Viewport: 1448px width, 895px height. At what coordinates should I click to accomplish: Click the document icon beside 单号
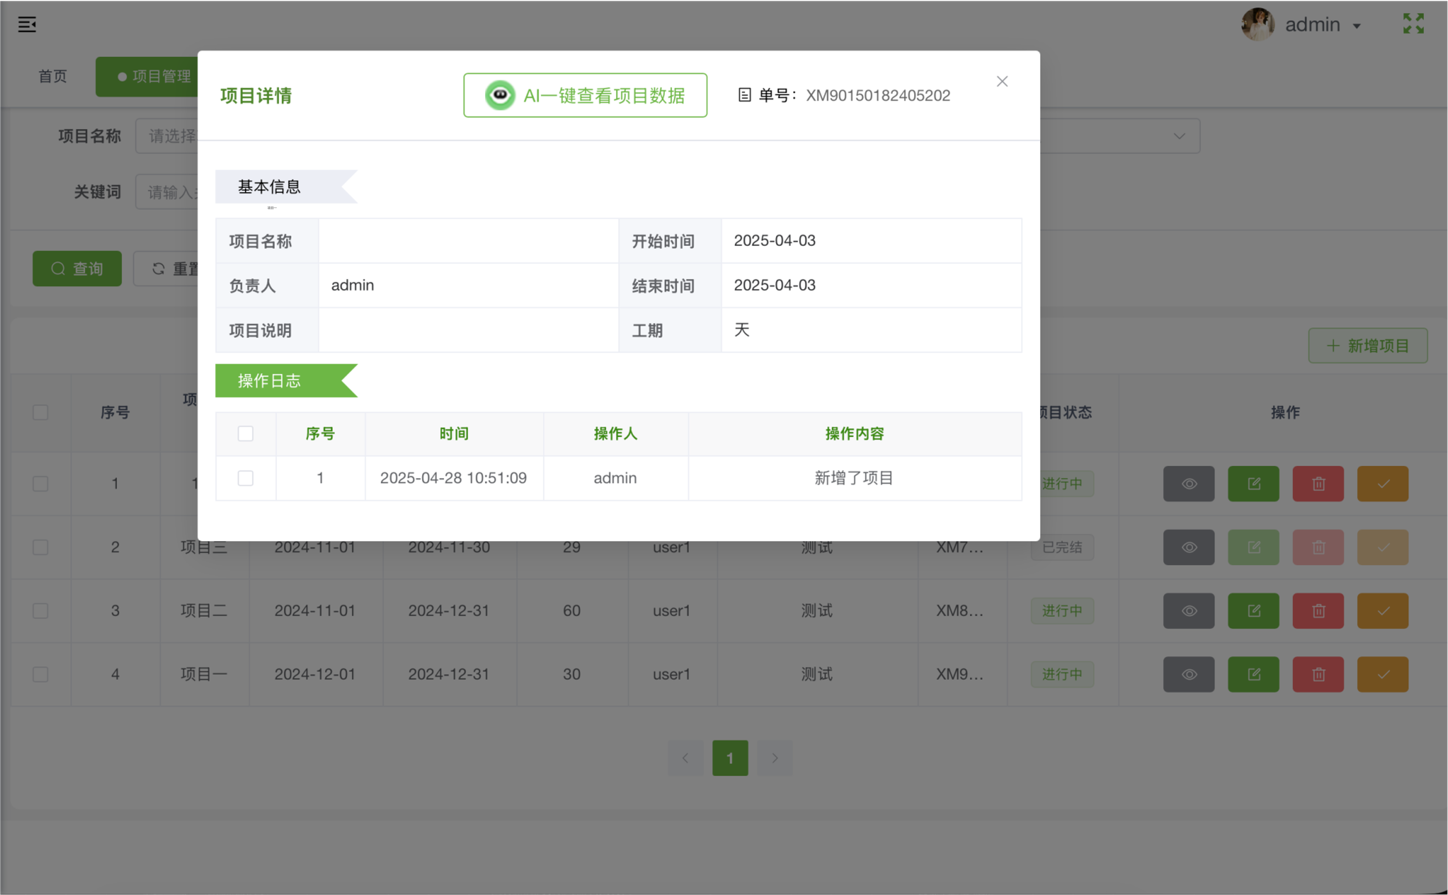745,95
